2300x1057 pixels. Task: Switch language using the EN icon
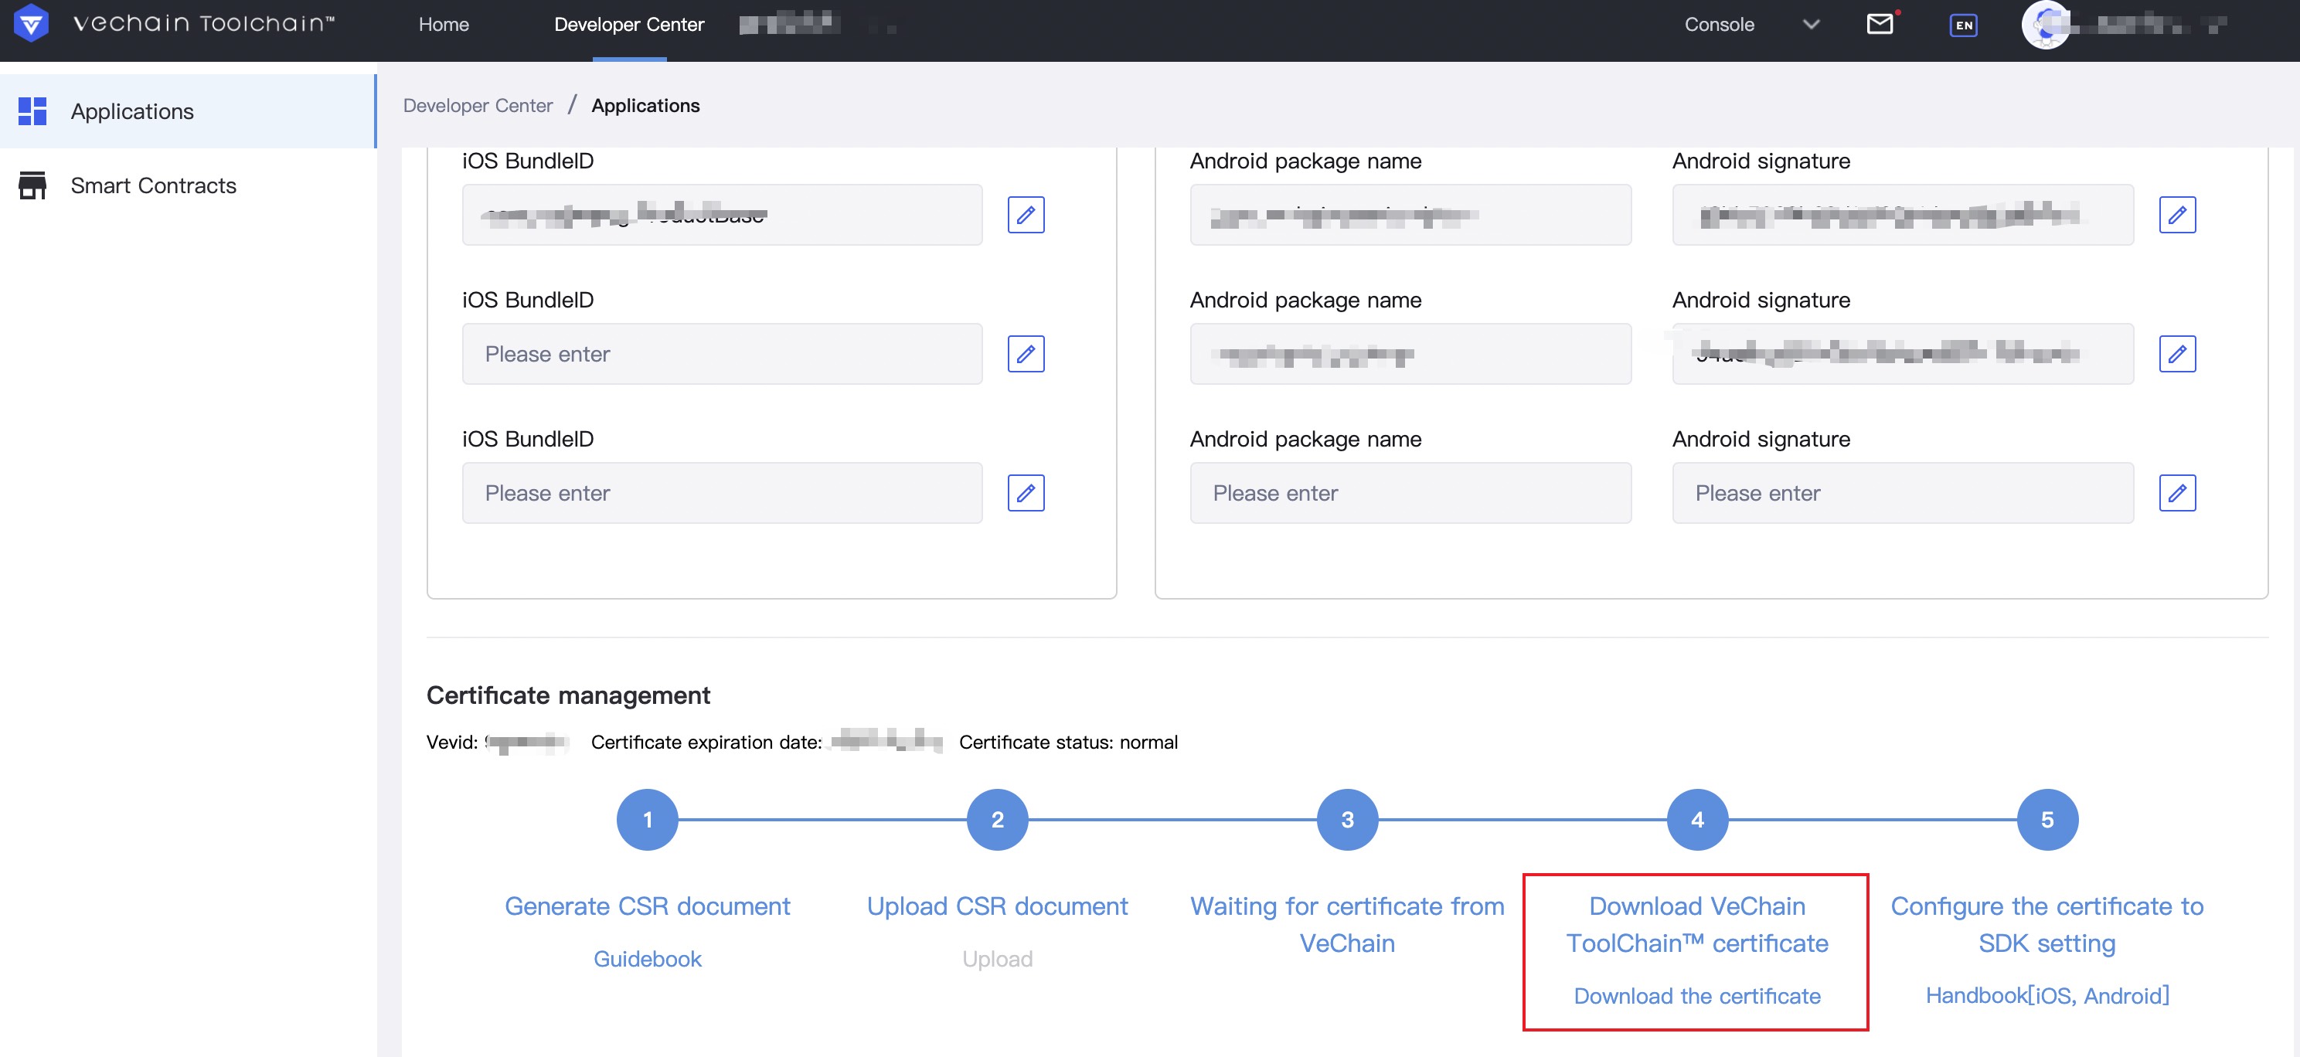[1963, 25]
